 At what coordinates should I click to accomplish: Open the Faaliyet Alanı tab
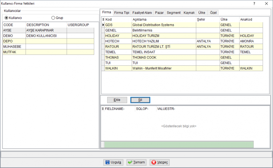142,13
